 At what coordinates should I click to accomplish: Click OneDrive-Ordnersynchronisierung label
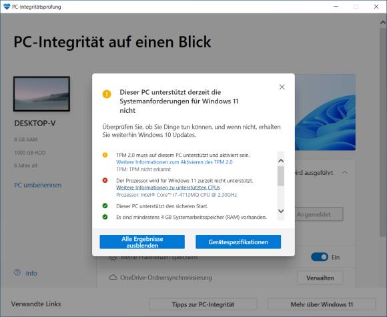[166, 278]
